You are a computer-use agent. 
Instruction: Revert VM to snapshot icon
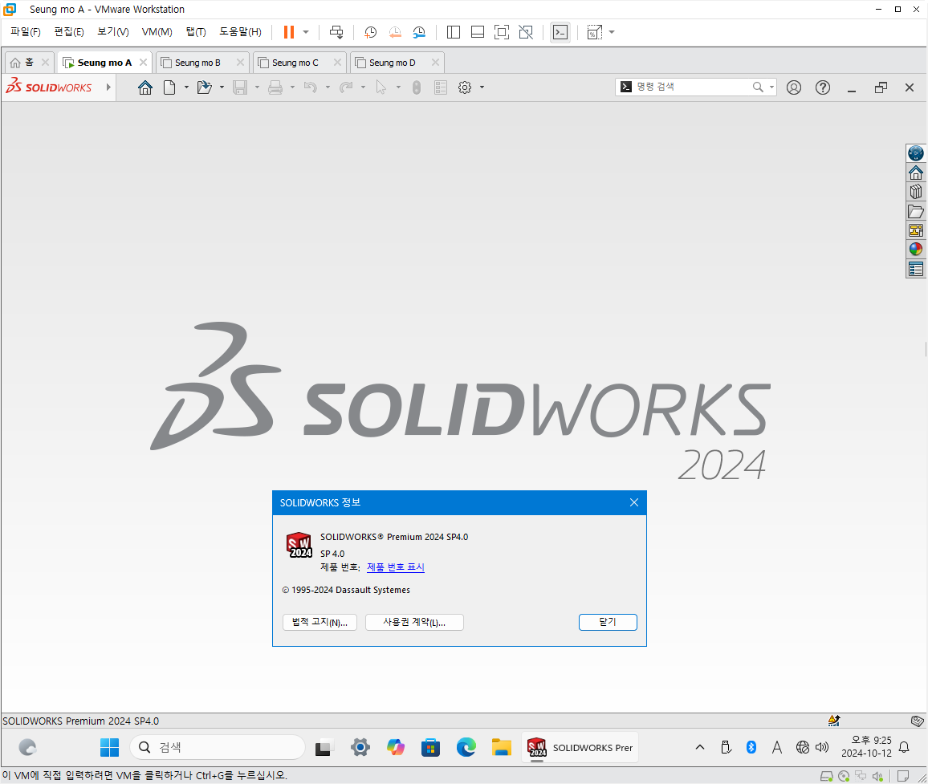coord(395,32)
